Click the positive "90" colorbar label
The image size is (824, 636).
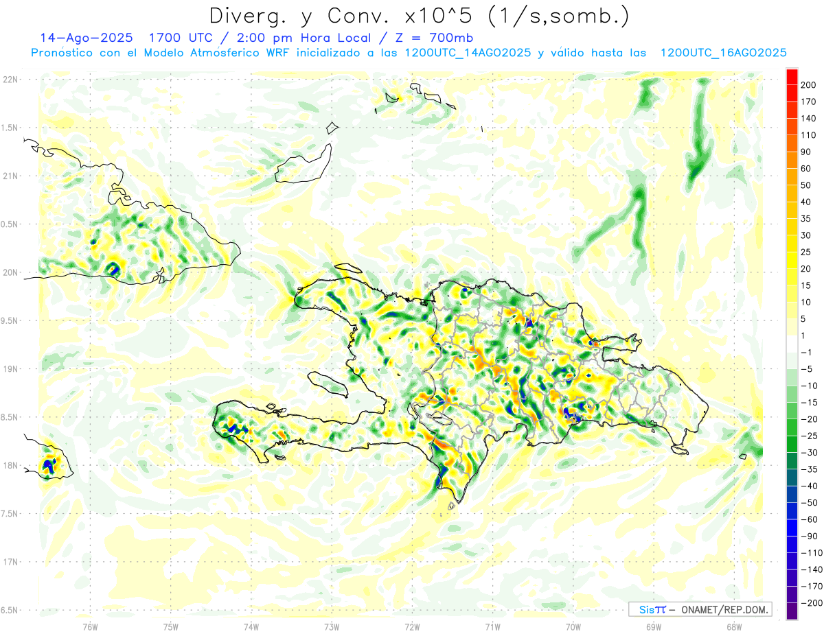pos(805,152)
